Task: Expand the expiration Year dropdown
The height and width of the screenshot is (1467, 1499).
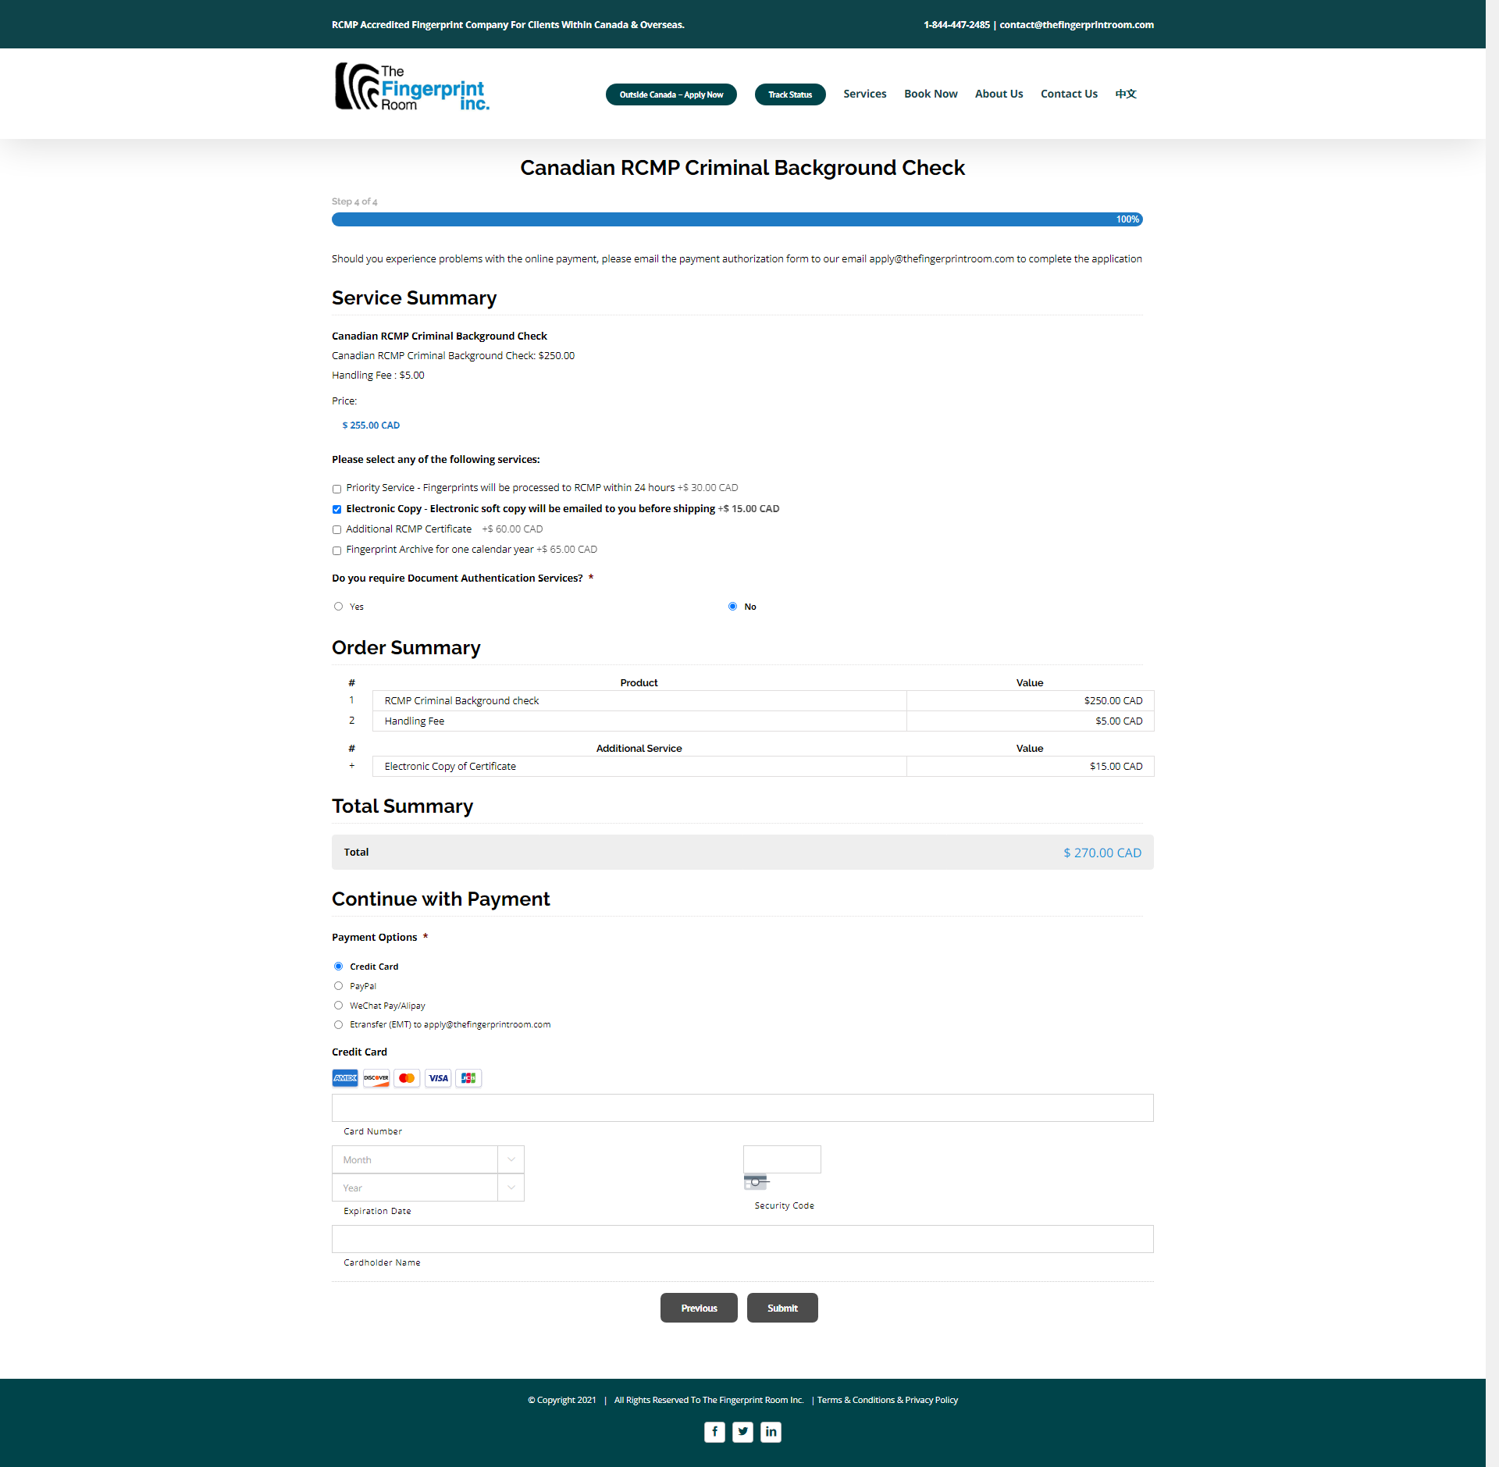Action: [428, 1187]
